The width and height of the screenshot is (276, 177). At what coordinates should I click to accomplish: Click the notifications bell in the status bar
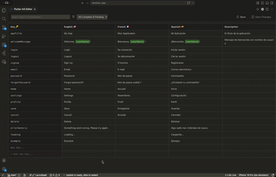tap(273, 175)
